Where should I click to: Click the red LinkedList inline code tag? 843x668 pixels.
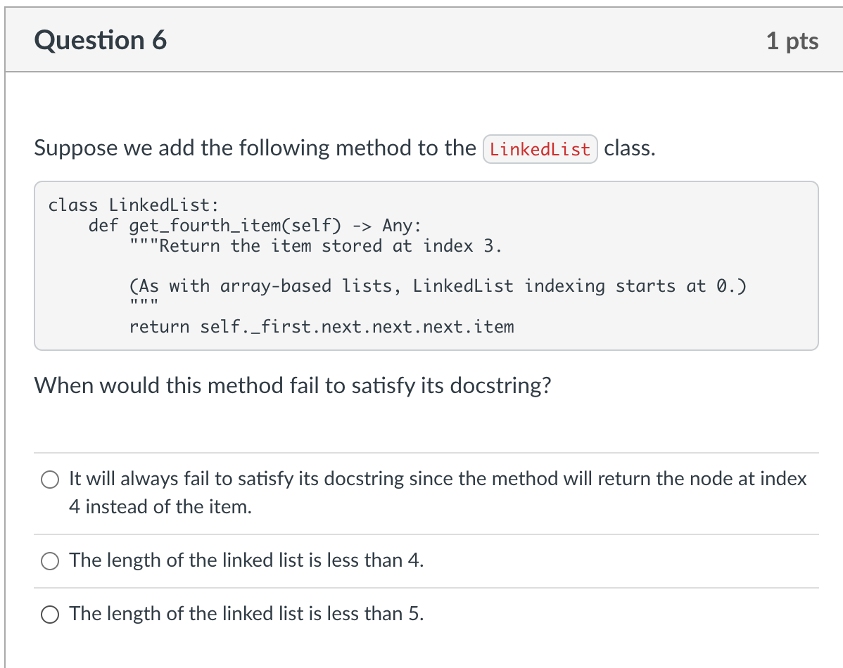click(x=540, y=149)
